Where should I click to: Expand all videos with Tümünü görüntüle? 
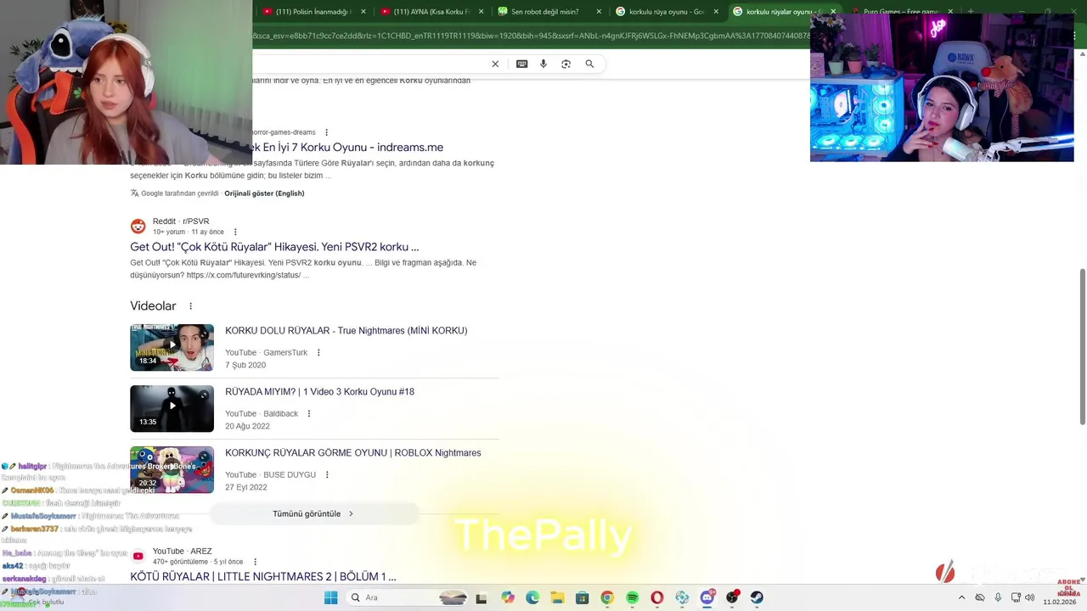[313, 513]
